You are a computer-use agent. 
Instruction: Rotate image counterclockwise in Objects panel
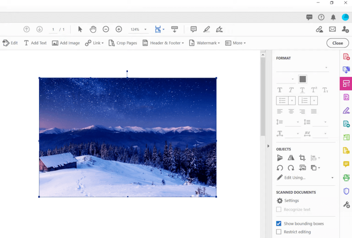[280, 168]
